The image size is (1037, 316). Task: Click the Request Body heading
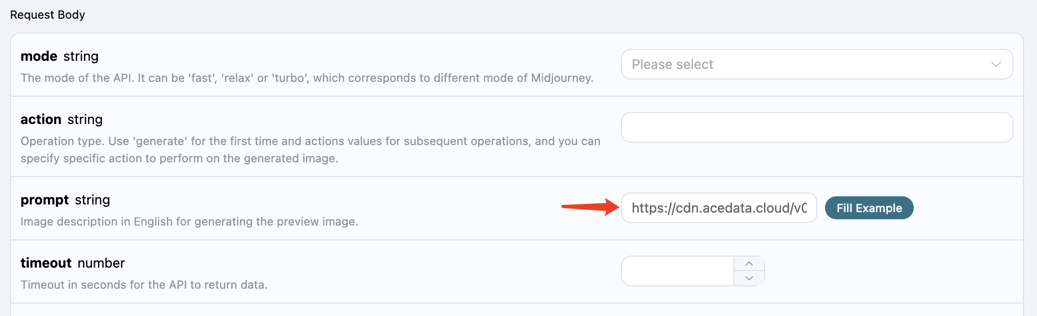[x=47, y=15]
